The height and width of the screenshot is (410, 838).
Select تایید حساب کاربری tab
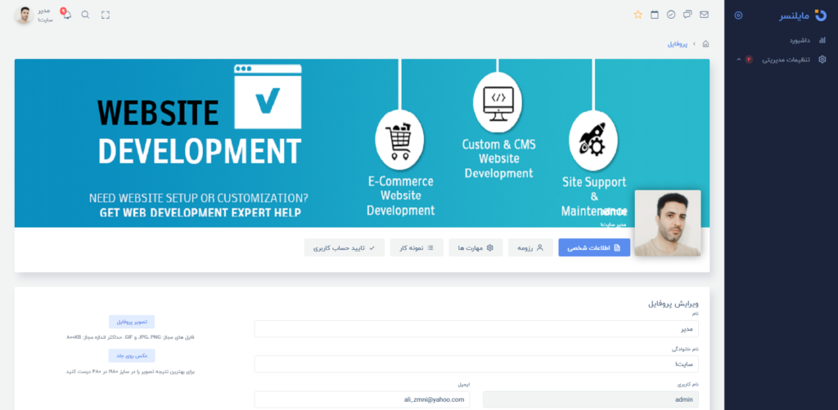345,247
